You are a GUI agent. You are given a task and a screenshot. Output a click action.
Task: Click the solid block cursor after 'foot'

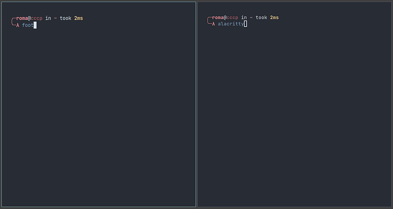pyautogui.click(x=35, y=25)
